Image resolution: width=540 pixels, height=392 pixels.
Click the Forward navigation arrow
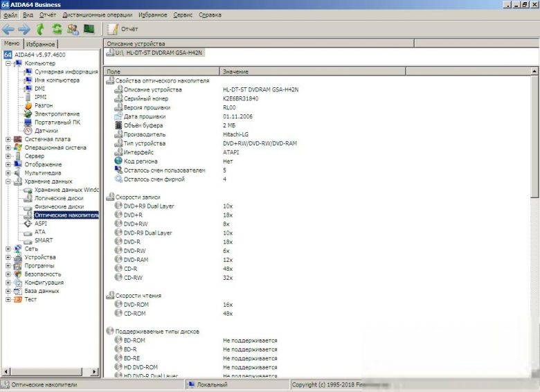(x=24, y=29)
